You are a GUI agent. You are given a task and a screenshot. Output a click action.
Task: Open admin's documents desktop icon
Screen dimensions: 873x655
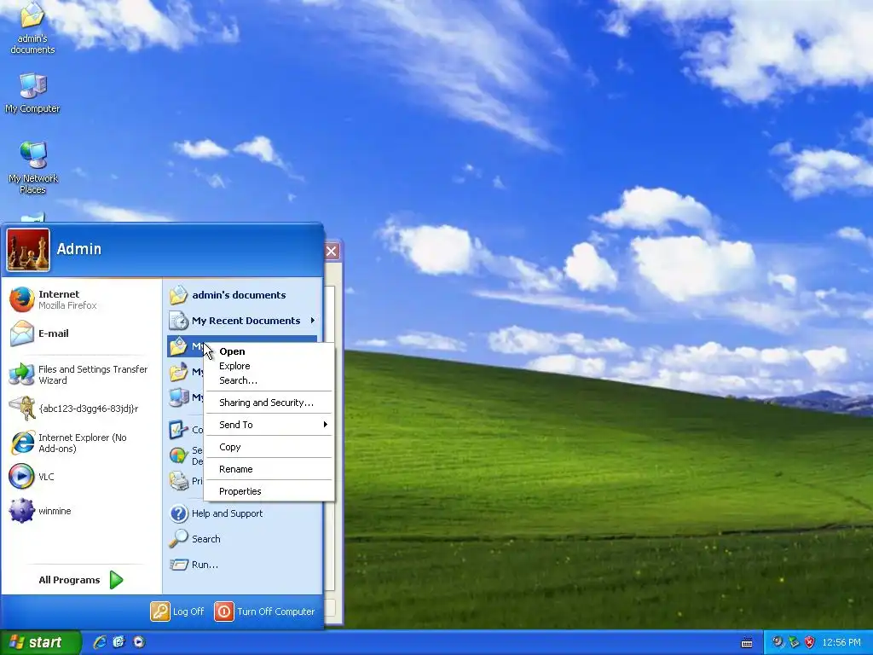click(32, 28)
